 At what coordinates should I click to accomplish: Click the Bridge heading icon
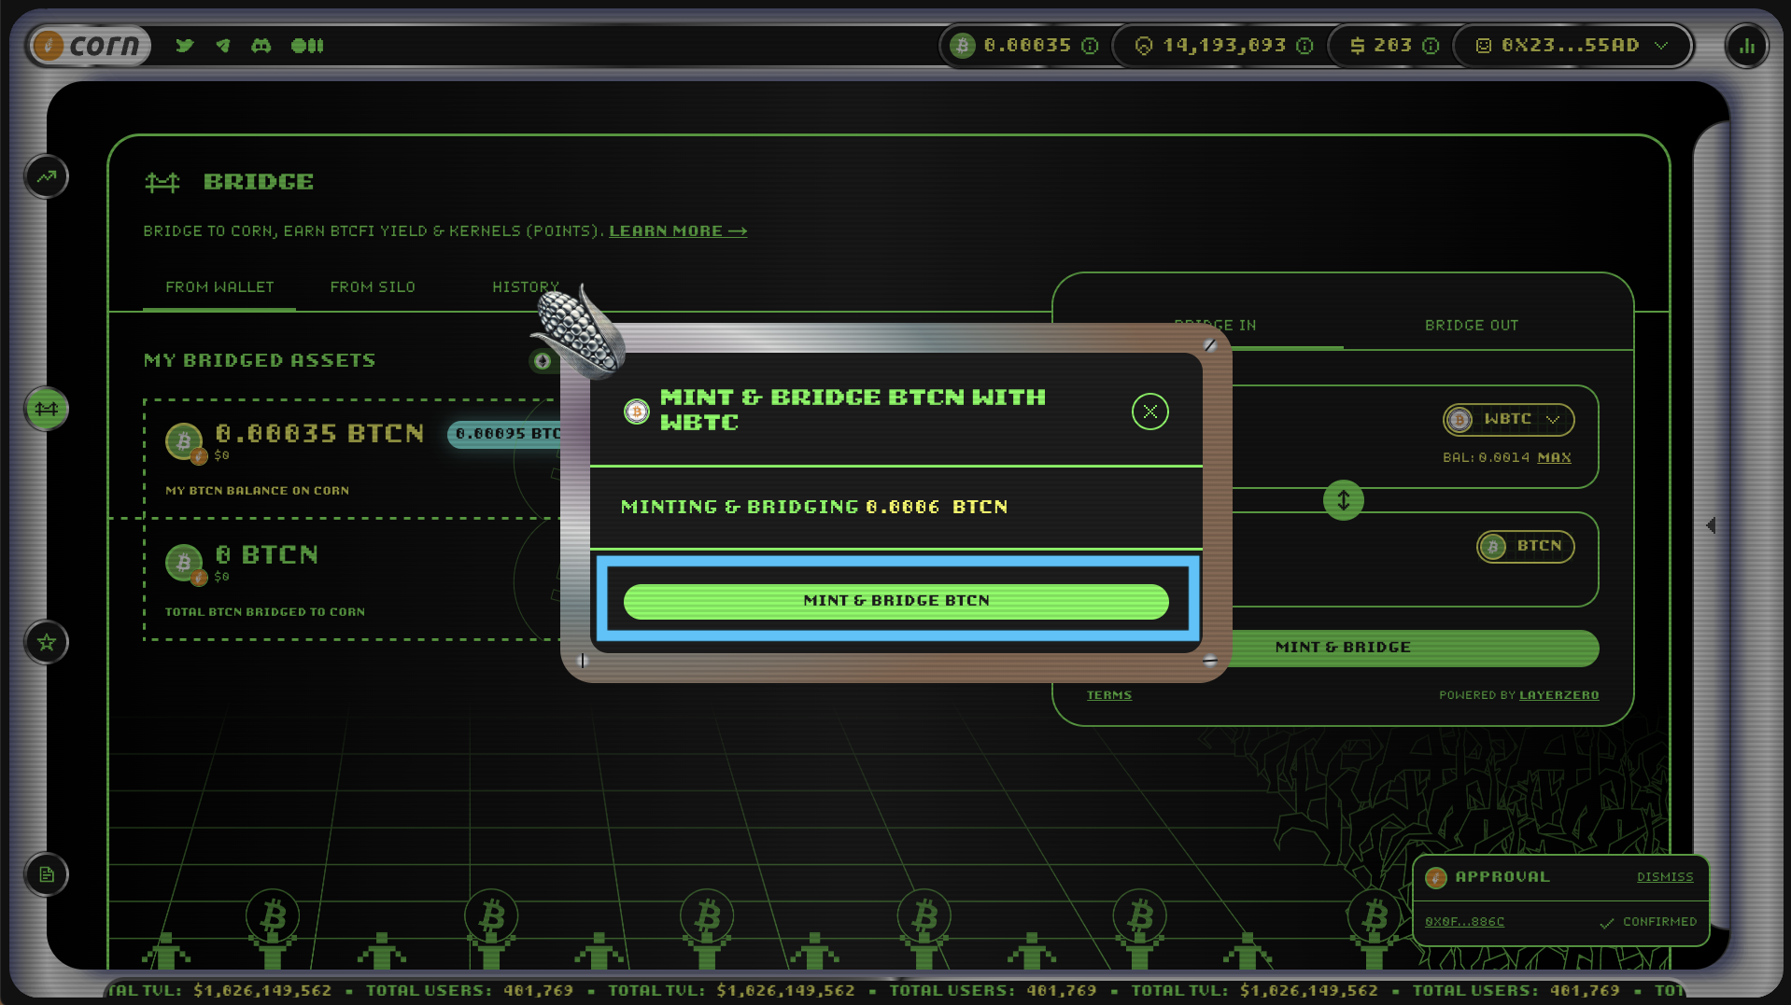pyautogui.click(x=162, y=182)
